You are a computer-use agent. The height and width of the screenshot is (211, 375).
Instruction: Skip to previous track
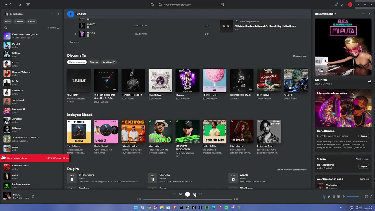[x=180, y=194]
